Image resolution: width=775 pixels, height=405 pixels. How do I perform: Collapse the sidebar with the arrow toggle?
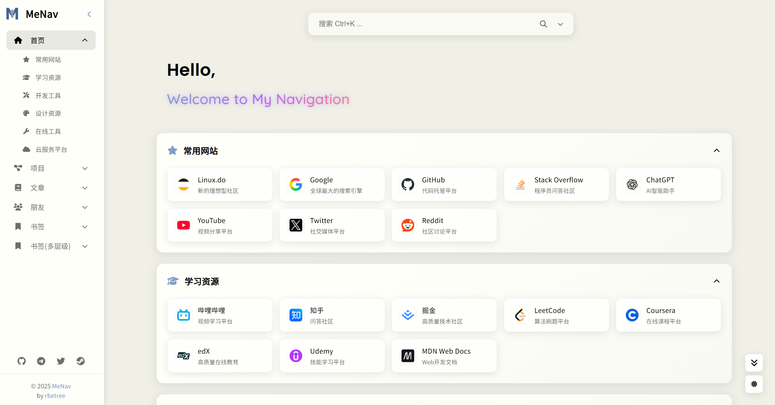(89, 14)
